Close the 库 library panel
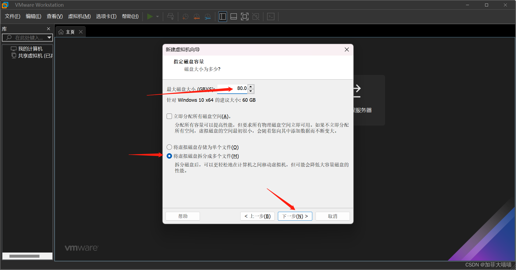Screen dimensions: 516x270 [x=48, y=29]
